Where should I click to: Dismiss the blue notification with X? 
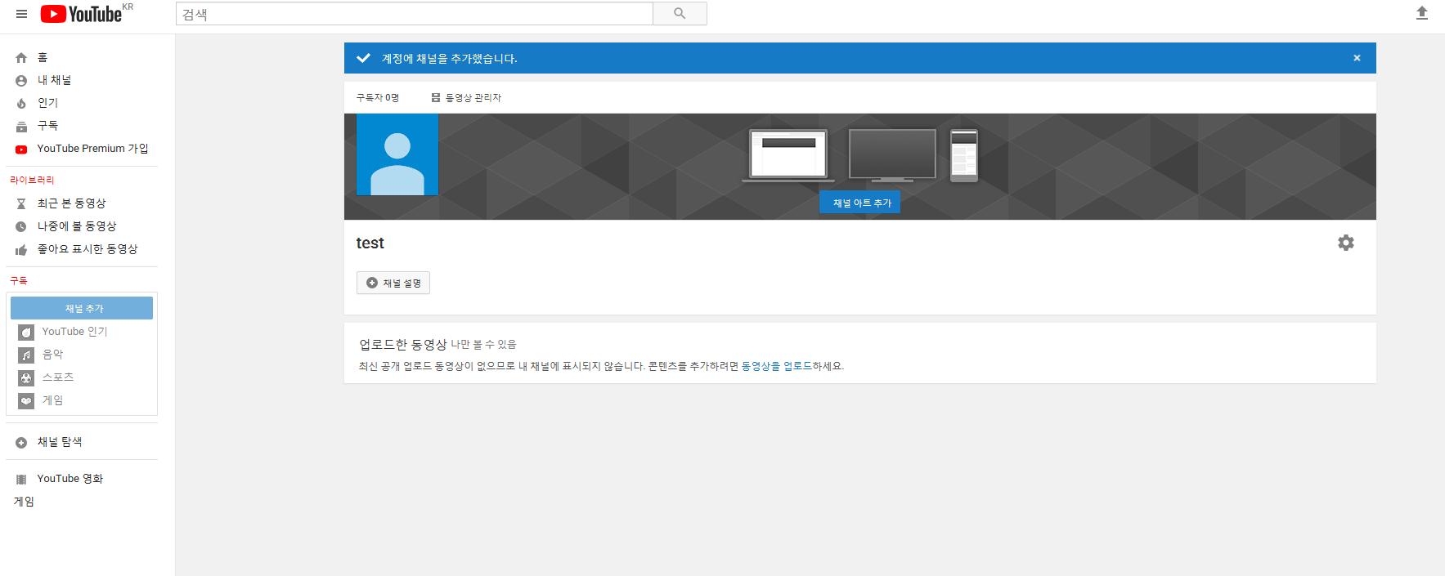click(1357, 58)
